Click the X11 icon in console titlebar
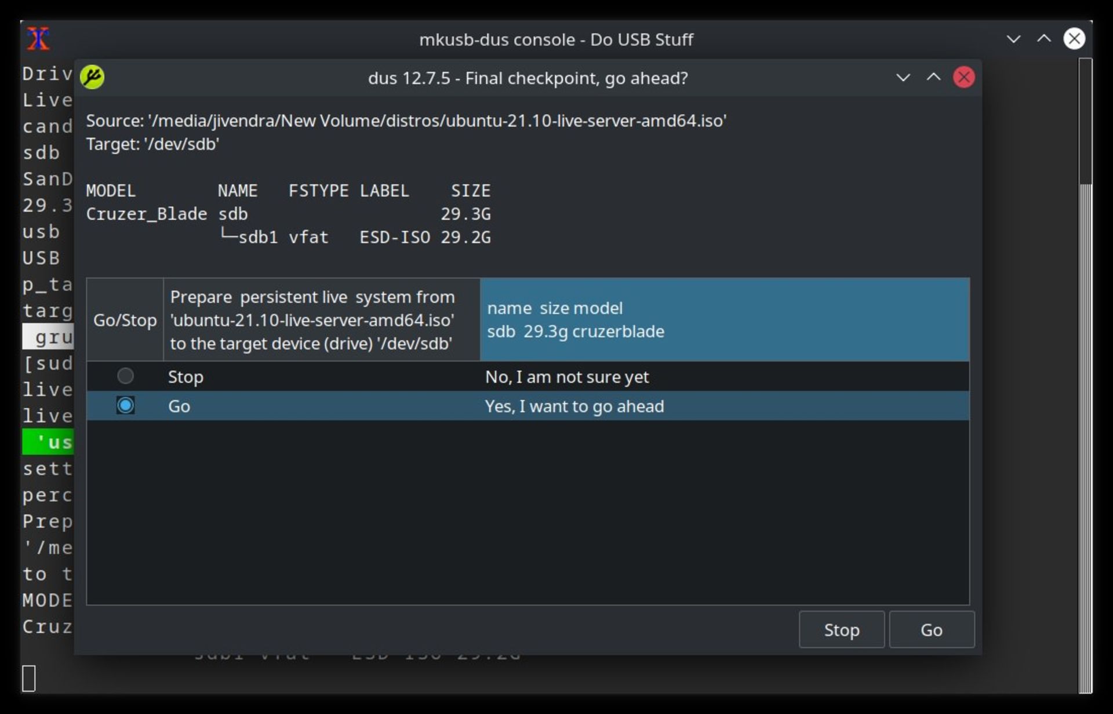The height and width of the screenshot is (714, 1113). (x=38, y=39)
